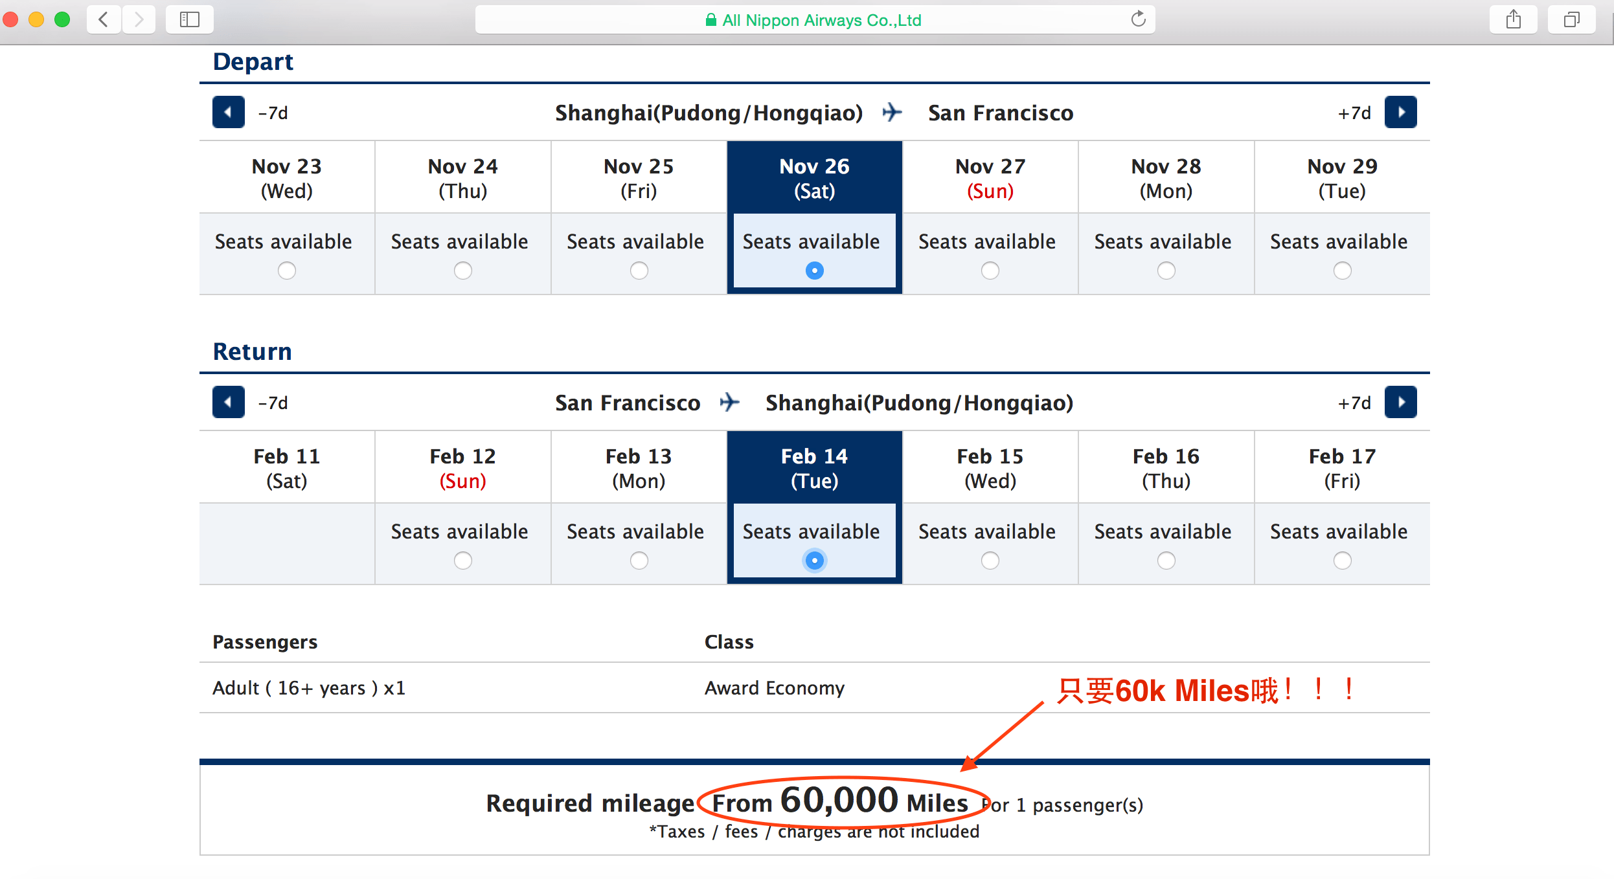Click the departure -7d label
The width and height of the screenshot is (1614, 879).
[x=273, y=113]
